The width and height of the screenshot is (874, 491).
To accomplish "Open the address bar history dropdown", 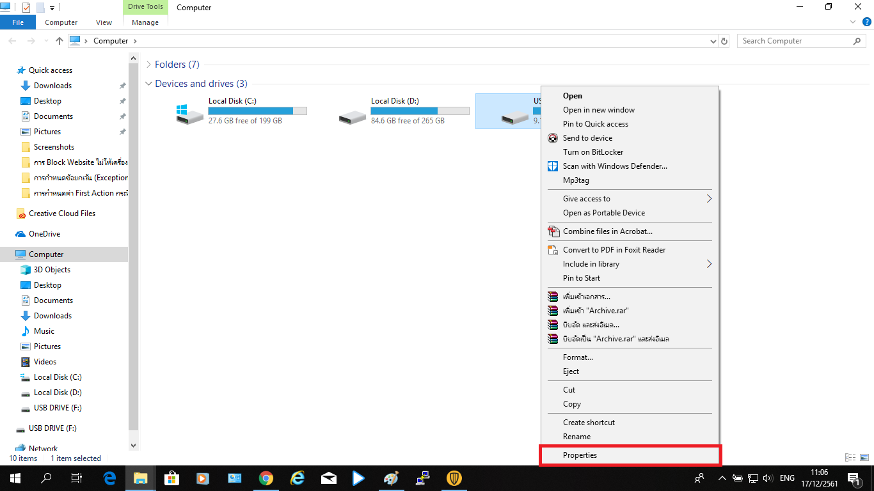I will [713, 41].
